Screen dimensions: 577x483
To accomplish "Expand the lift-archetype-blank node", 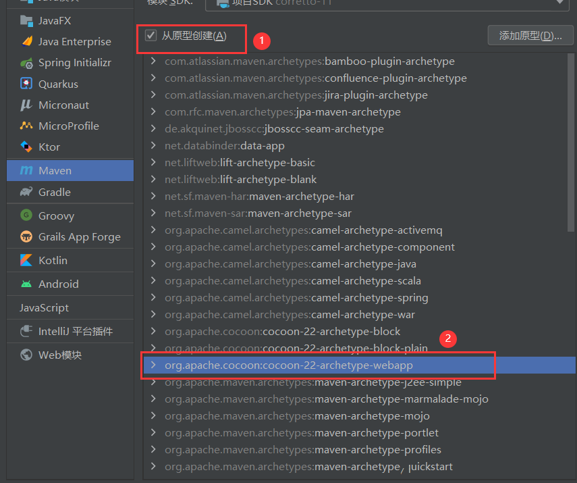I will pyautogui.click(x=153, y=180).
